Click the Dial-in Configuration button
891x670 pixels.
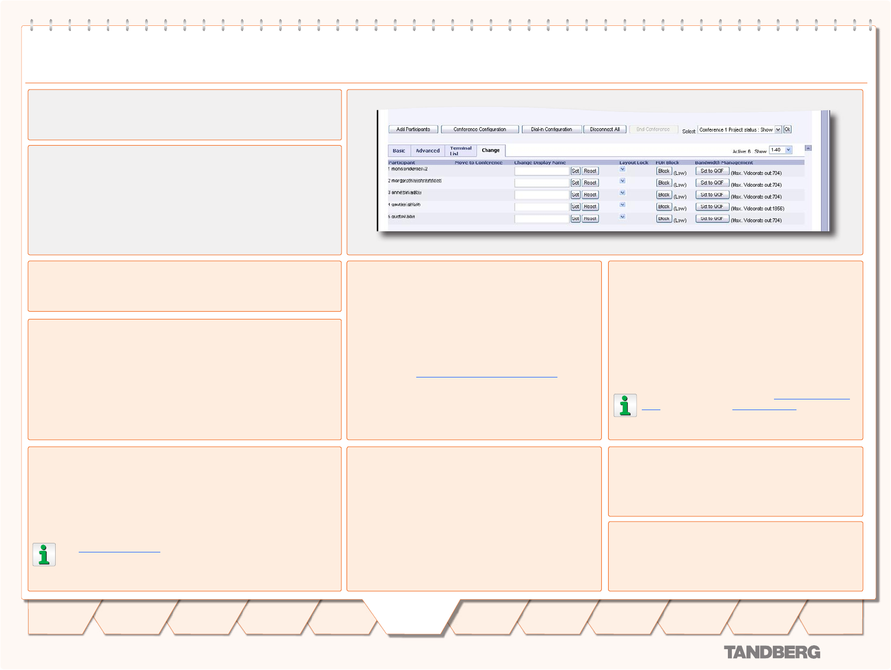(551, 129)
